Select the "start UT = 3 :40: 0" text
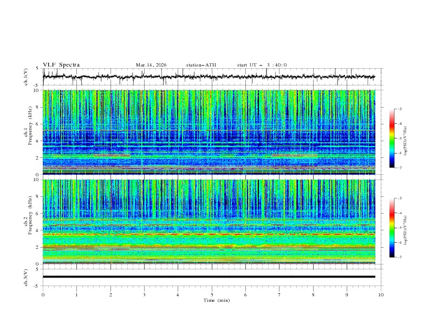This screenshot has width=429, height=331. pyautogui.click(x=262, y=65)
